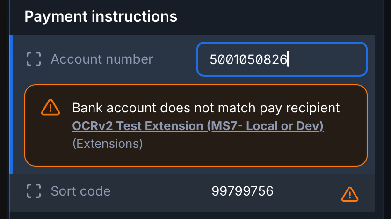
Task: Click the Sort code label
Action: 80,191
